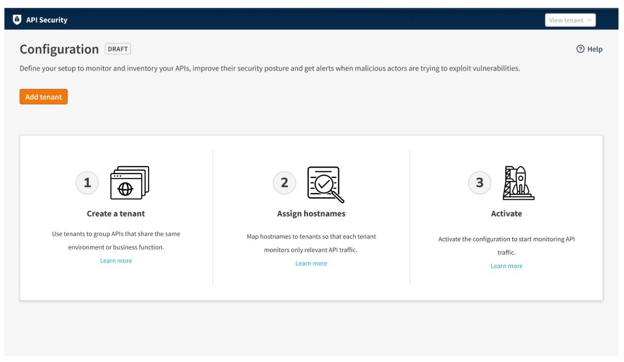The image size is (624, 362).
Task: Click the step 3 number circle
Action: tap(480, 183)
